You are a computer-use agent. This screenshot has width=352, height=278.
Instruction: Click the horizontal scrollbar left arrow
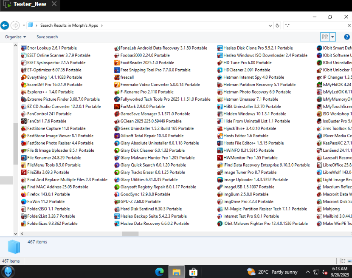pos(22,234)
